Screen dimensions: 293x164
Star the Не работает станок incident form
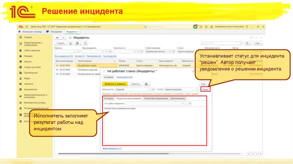104,71
